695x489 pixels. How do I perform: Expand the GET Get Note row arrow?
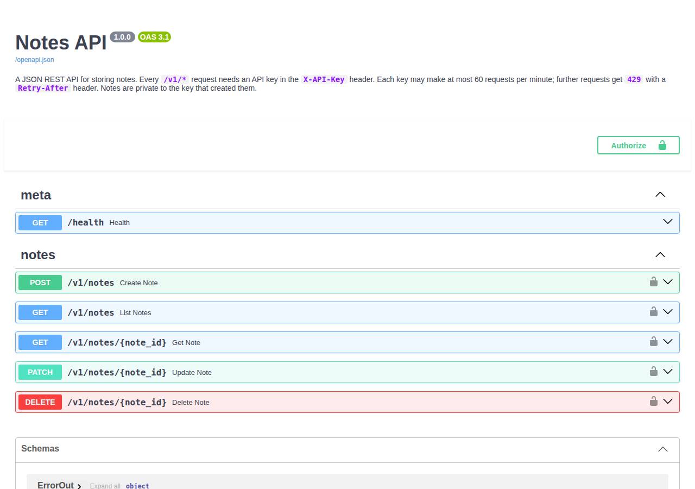[668, 341]
